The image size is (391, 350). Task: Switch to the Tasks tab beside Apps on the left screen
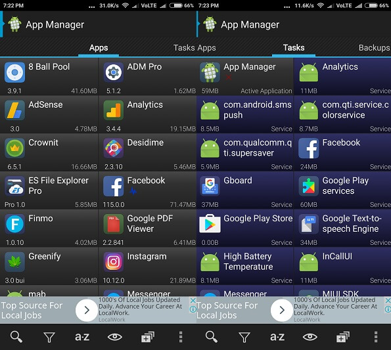(x=184, y=48)
